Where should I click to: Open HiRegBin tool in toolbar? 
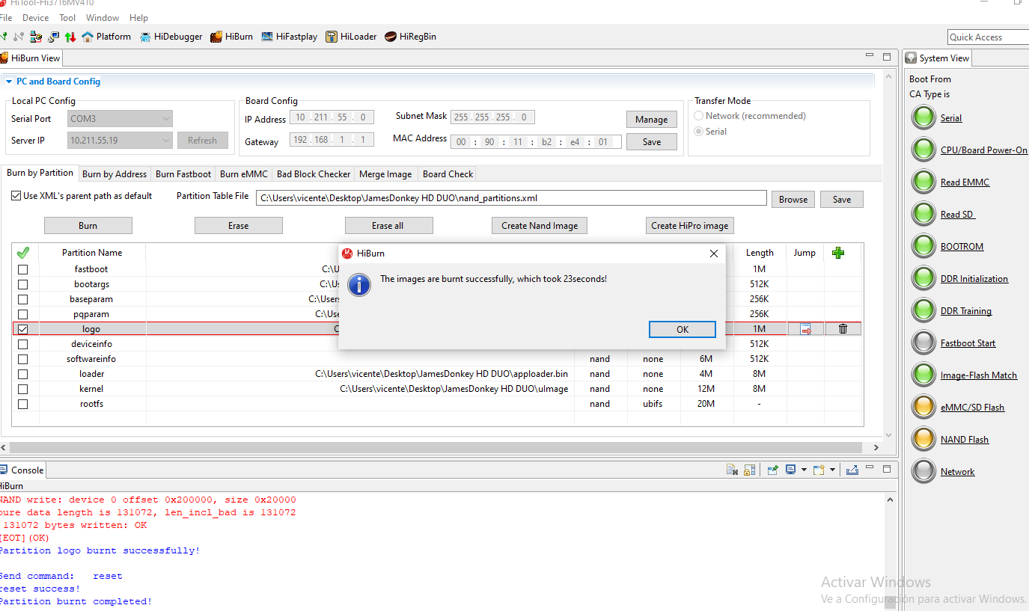[410, 37]
